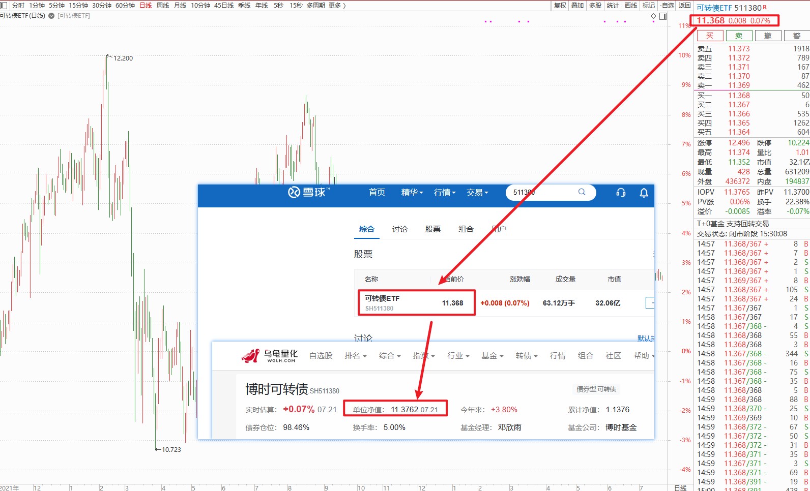
Task: Expand Xueqiu 行情 dropdown
Action: coord(445,192)
